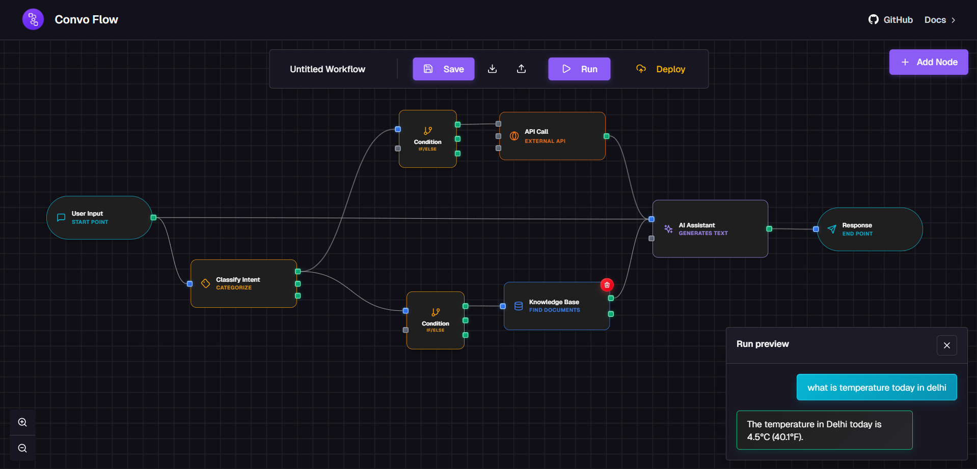Click the Untitled Workflow name field
The image size is (977, 469).
point(328,69)
